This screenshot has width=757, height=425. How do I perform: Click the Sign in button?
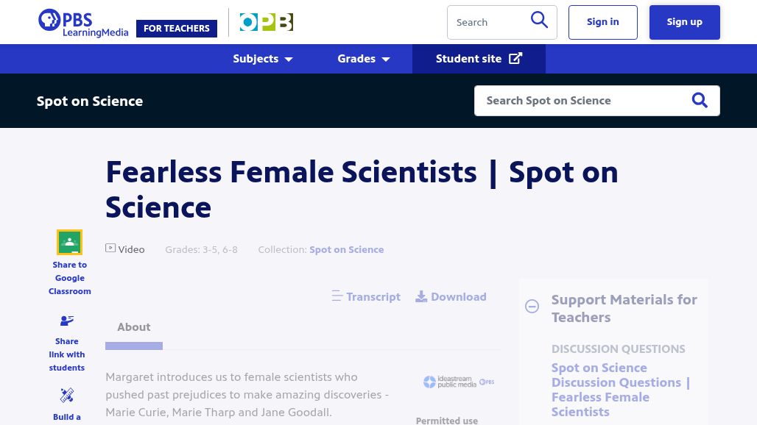click(602, 22)
